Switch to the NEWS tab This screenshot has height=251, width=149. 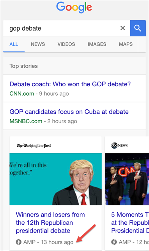click(38, 44)
